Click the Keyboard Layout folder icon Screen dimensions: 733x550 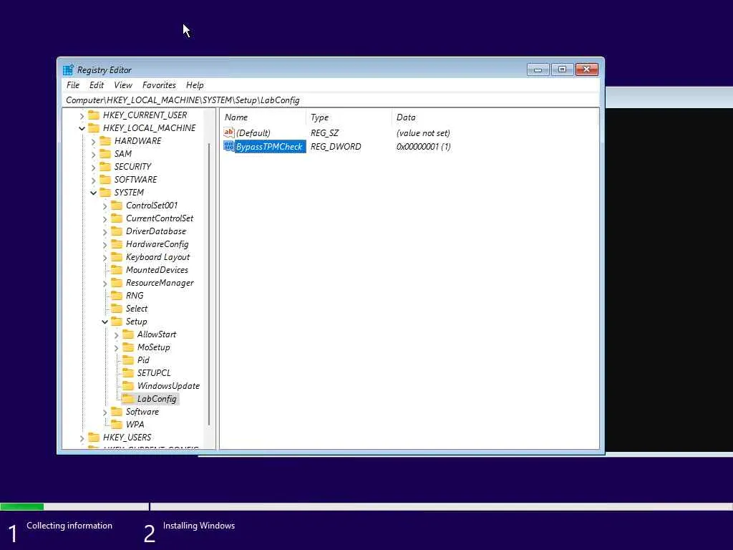(x=117, y=257)
